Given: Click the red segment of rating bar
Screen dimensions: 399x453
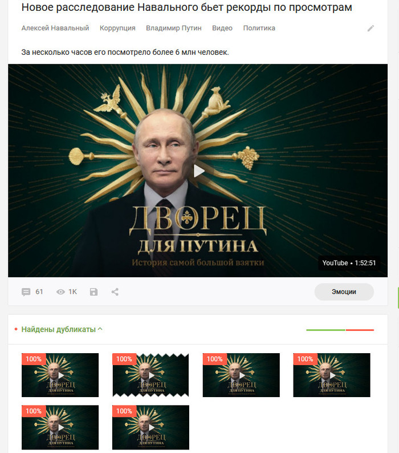Looking at the screenshot, I should pyautogui.click(x=360, y=330).
